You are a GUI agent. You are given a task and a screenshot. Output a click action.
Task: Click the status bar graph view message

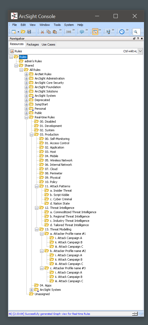click(49, 314)
